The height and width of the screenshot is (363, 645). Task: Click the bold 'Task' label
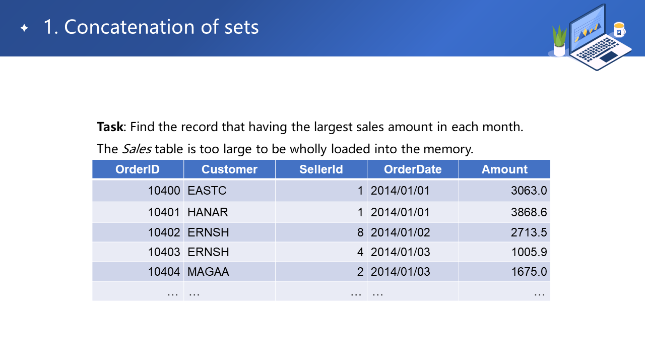coord(110,127)
